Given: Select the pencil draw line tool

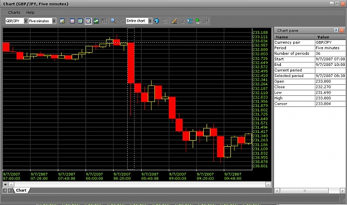Looking at the screenshot, I should point(174,21).
